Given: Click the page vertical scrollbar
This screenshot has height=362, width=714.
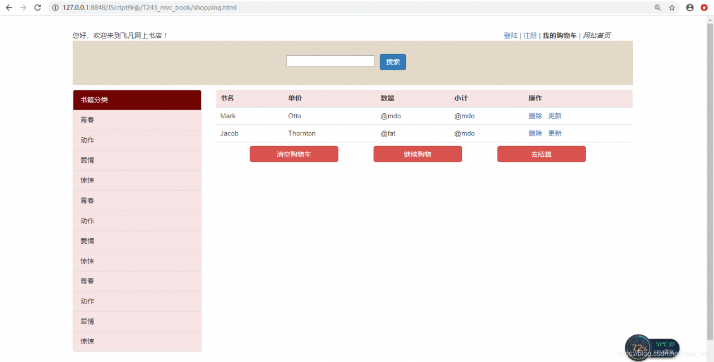Looking at the screenshot, I should tap(710, 181).
